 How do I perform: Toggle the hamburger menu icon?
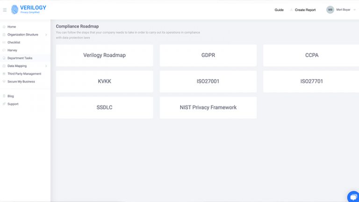(5, 10)
